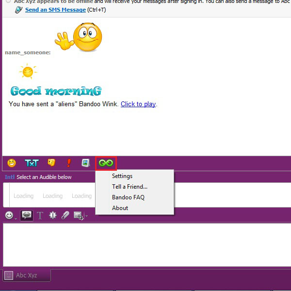This screenshot has width=291, height=291.
Task: Toggle the Audibles lips button
Action: point(27,215)
